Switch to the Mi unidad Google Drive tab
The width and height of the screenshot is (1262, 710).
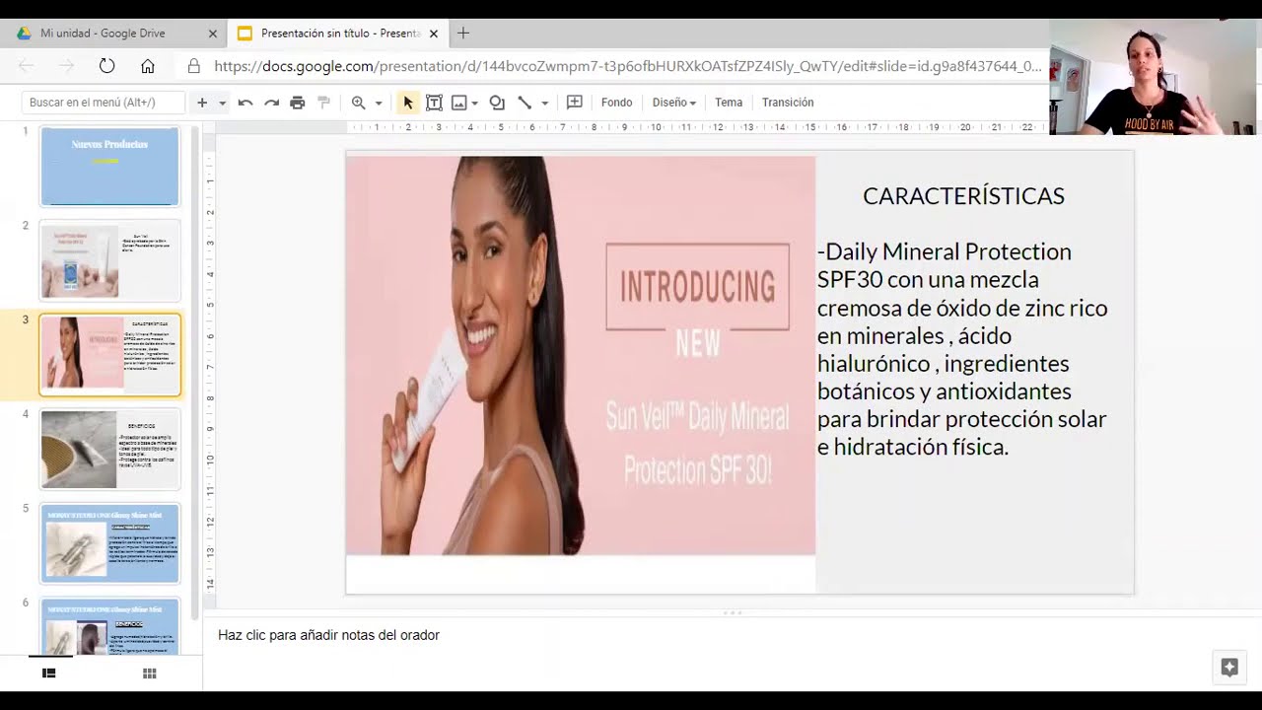[x=103, y=34]
